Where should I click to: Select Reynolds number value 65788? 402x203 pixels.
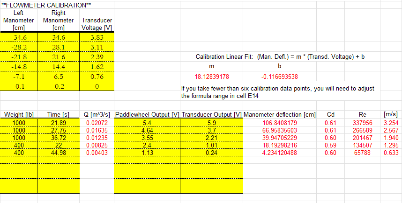pyautogui.click(x=362, y=153)
